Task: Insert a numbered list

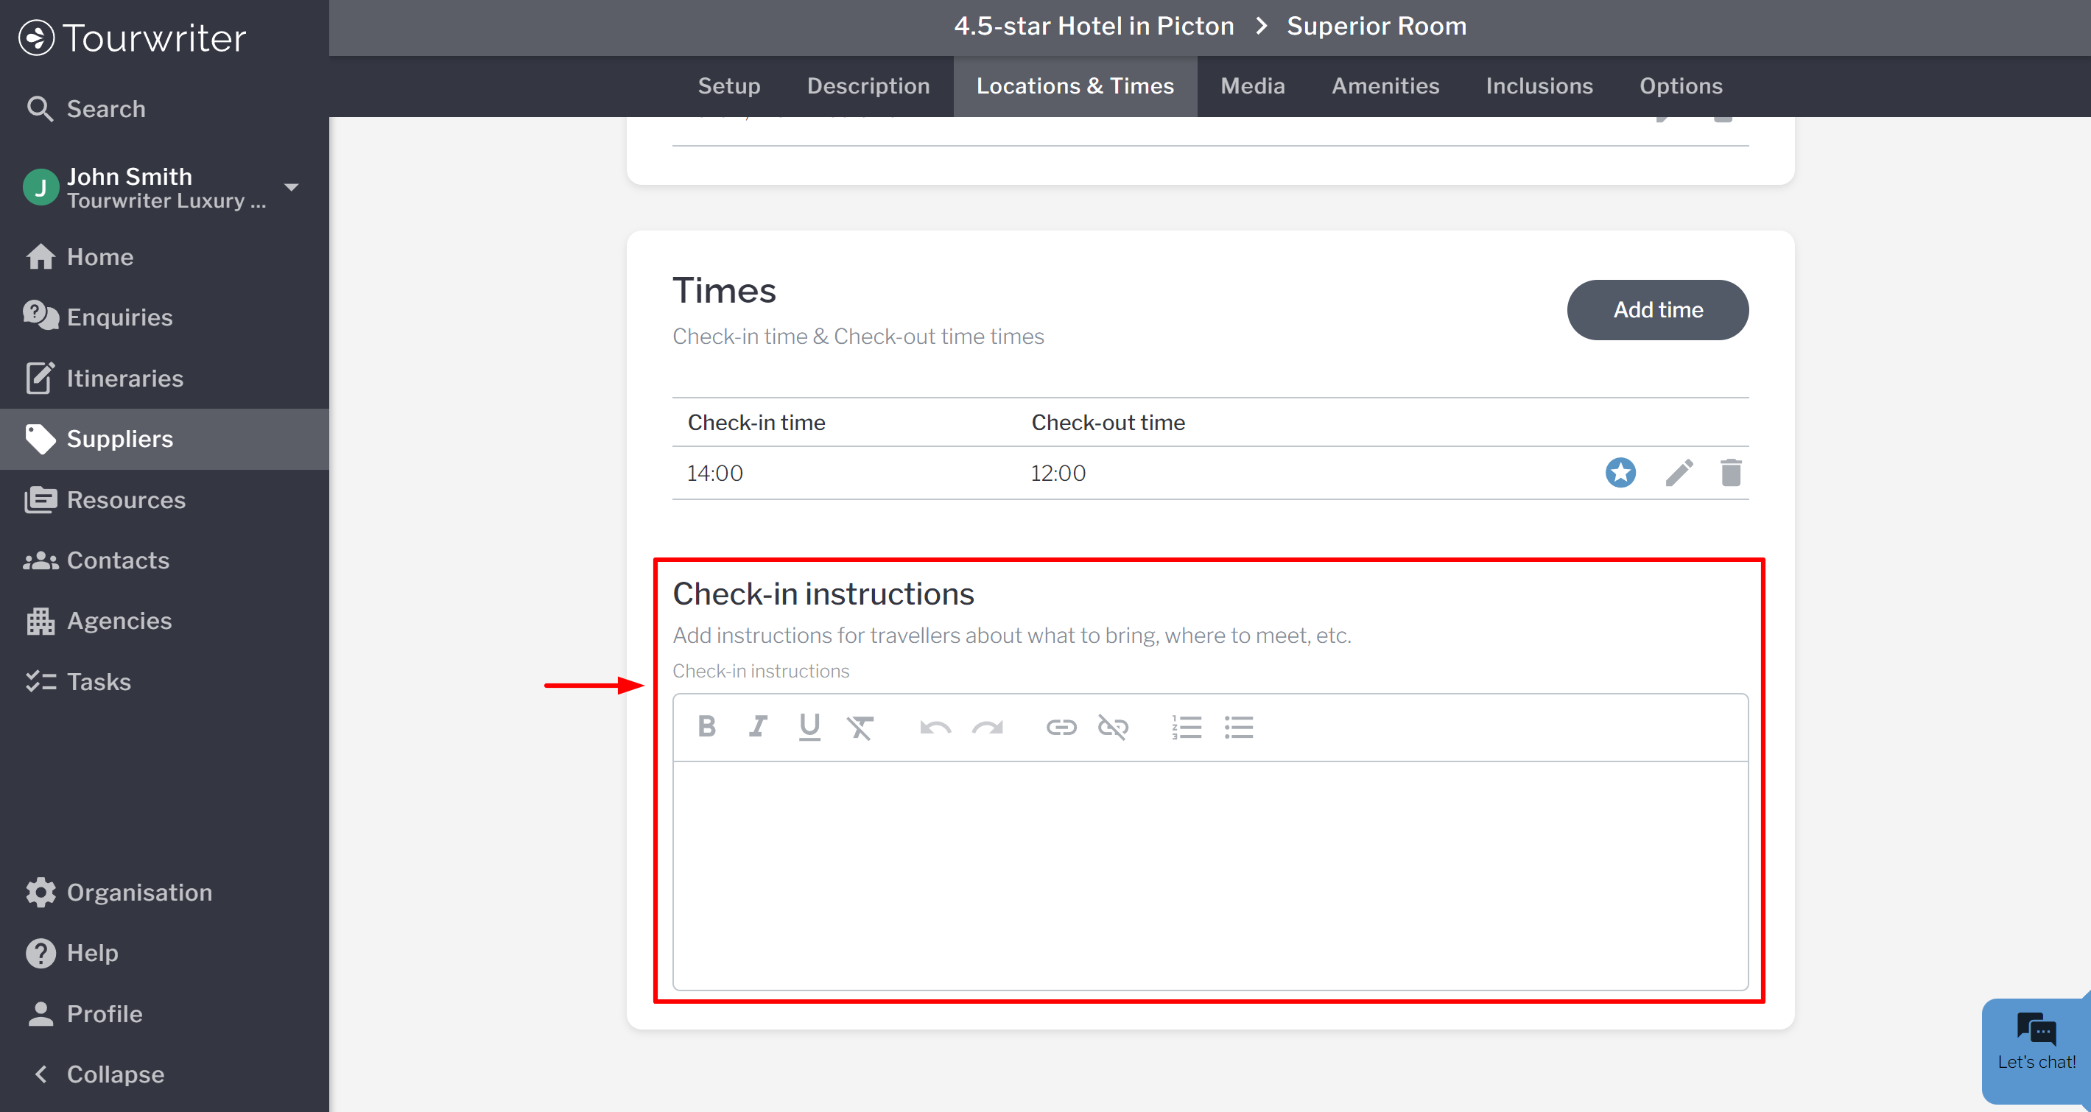Action: tap(1186, 728)
